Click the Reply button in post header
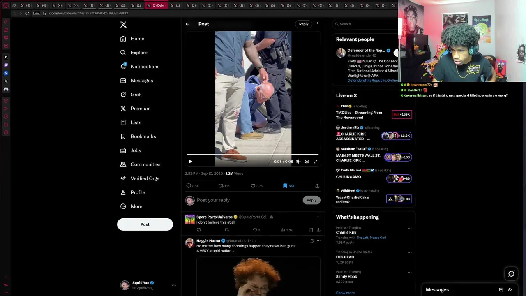526x296 pixels. tap(304, 24)
